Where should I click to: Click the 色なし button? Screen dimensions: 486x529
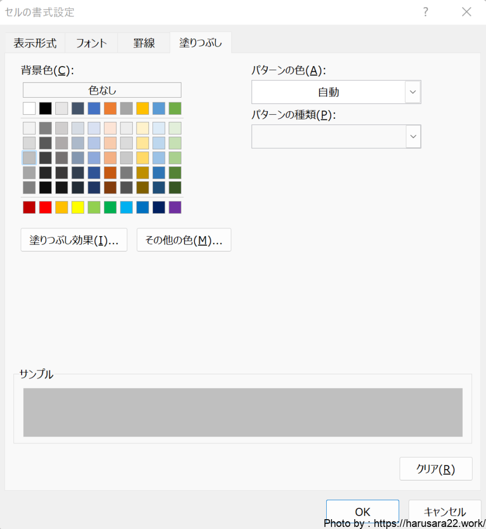pos(102,90)
